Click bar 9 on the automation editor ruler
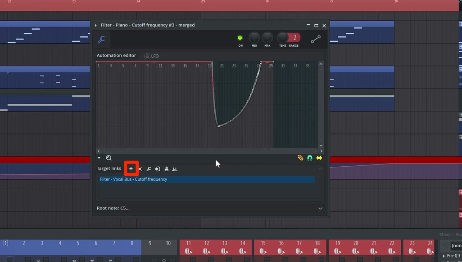462x262 pixels. [148, 66]
